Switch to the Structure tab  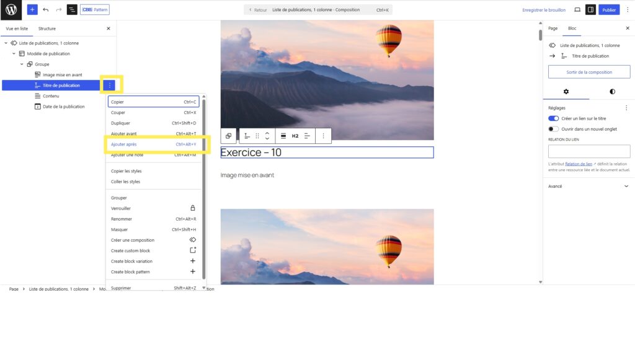coord(47,29)
